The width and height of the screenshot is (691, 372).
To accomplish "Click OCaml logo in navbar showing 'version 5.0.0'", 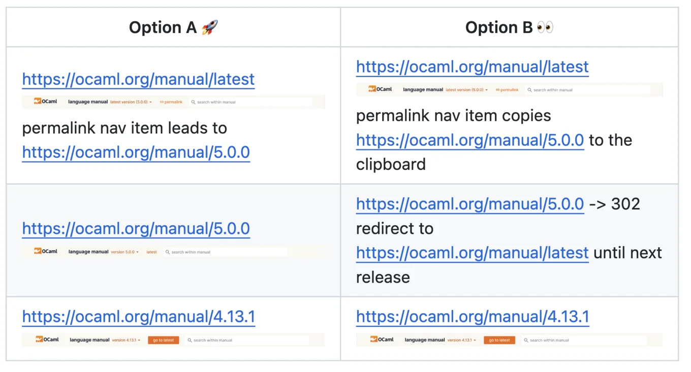I will (45, 251).
